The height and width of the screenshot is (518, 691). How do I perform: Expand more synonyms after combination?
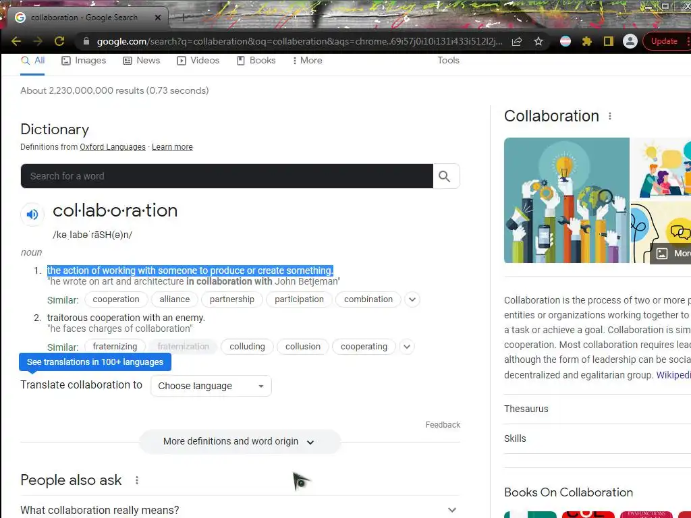(x=412, y=299)
